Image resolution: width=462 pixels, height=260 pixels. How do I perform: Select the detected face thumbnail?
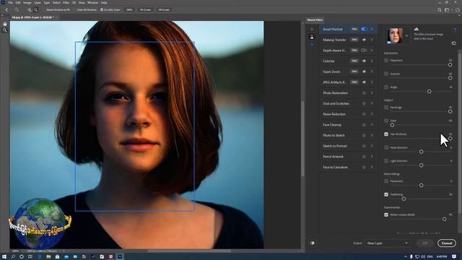pyautogui.click(x=395, y=35)
